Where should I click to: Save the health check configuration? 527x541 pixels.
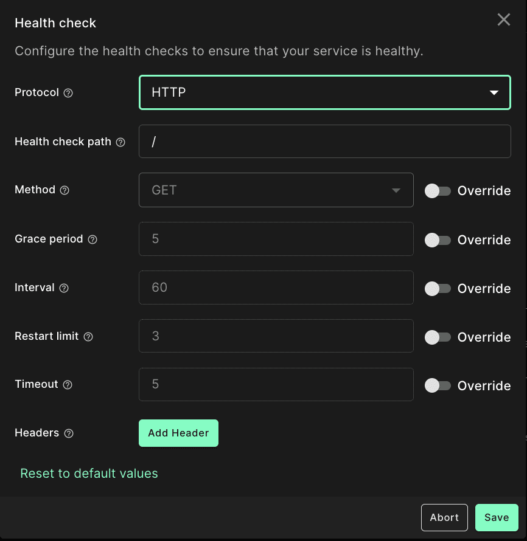[x=496, y=517]
